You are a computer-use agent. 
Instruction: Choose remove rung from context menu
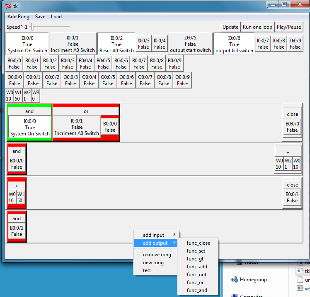click(156, 255)
